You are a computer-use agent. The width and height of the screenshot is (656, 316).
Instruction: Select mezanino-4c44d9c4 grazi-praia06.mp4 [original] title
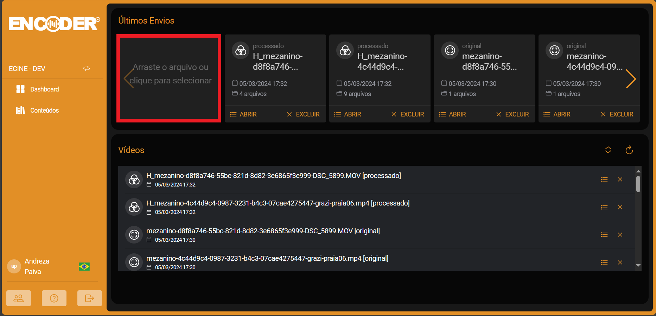pyautogui.click(x=267, y=258)
